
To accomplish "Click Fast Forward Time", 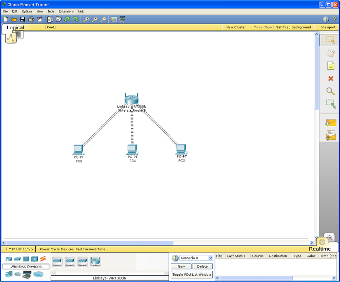I will [91, 249].
